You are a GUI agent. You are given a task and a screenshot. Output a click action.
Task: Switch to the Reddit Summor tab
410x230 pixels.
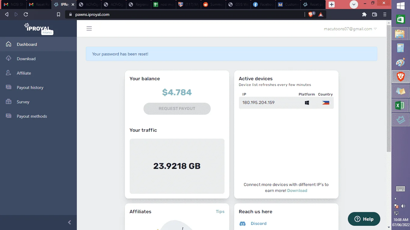click(213, 5)
